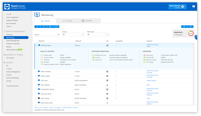The image size is (201, 116).
Task: Click the TeamViewer logo in the header
Action: [7, 7]
